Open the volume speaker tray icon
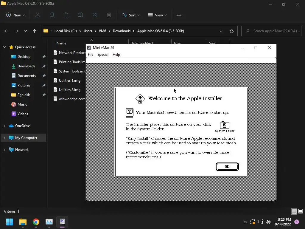The height and width of the screenshot is (229, 305). pyautogui.click(x=268, y=222)
